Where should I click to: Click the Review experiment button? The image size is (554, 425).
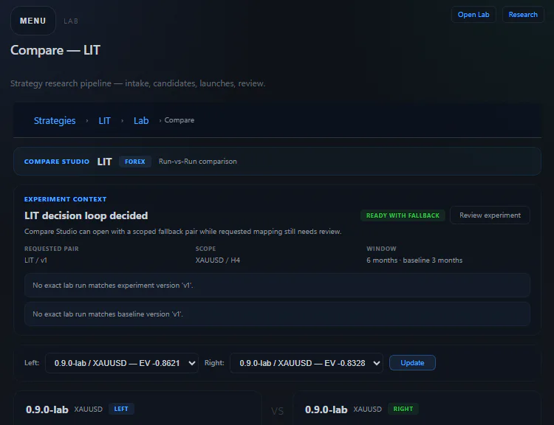click(x=490, y=215)
